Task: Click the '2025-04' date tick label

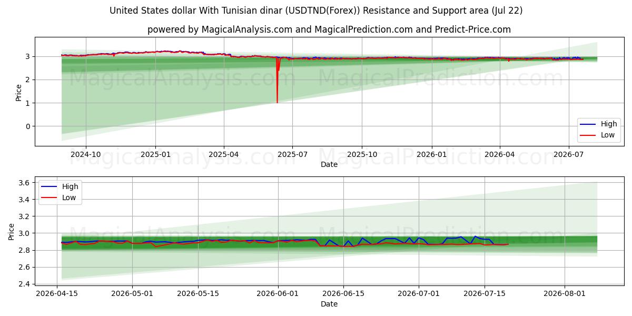Action: click(224, 154)
